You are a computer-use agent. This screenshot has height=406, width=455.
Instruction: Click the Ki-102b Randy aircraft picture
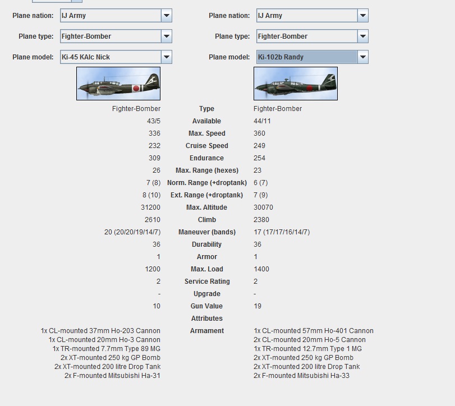point(296,84)
